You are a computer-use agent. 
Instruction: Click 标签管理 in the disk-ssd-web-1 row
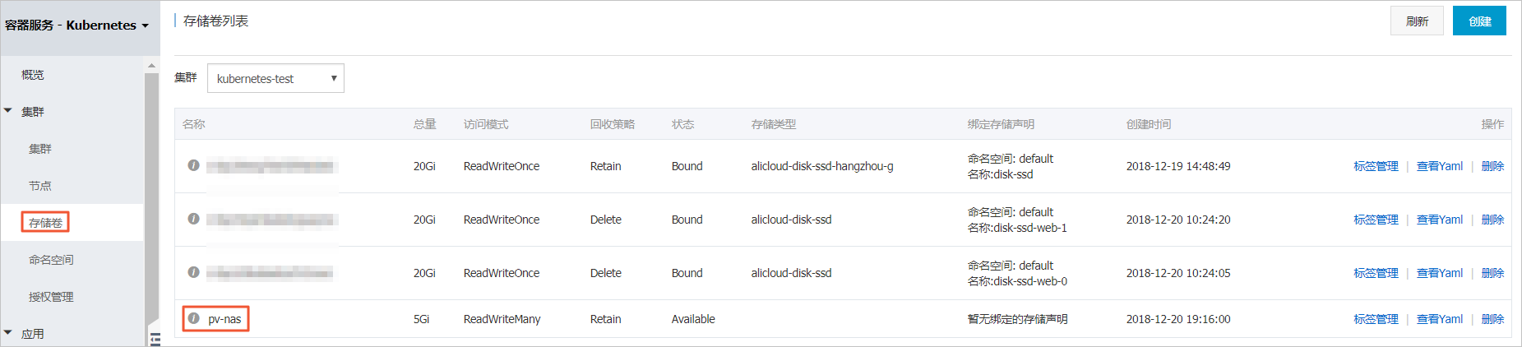1376,220
